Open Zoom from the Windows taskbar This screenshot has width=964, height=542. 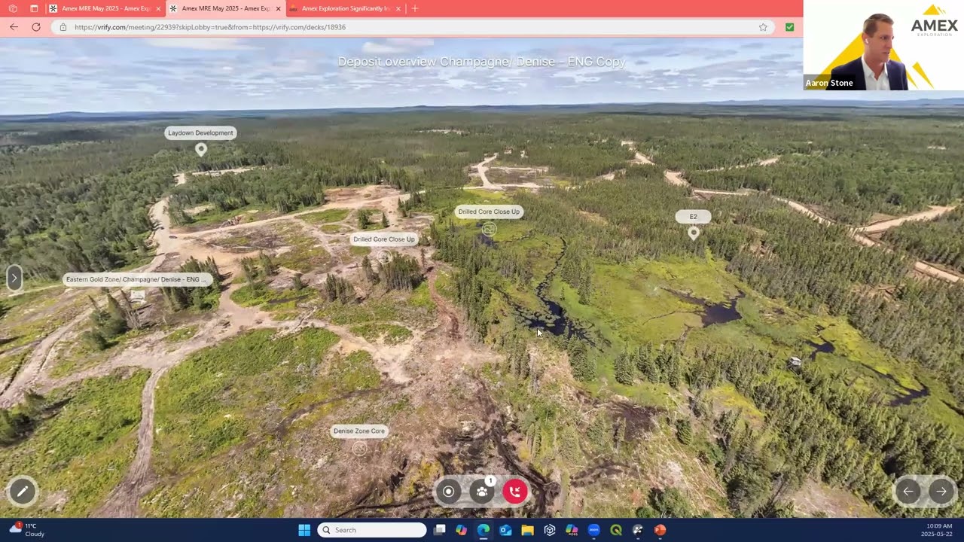point(593,530)
